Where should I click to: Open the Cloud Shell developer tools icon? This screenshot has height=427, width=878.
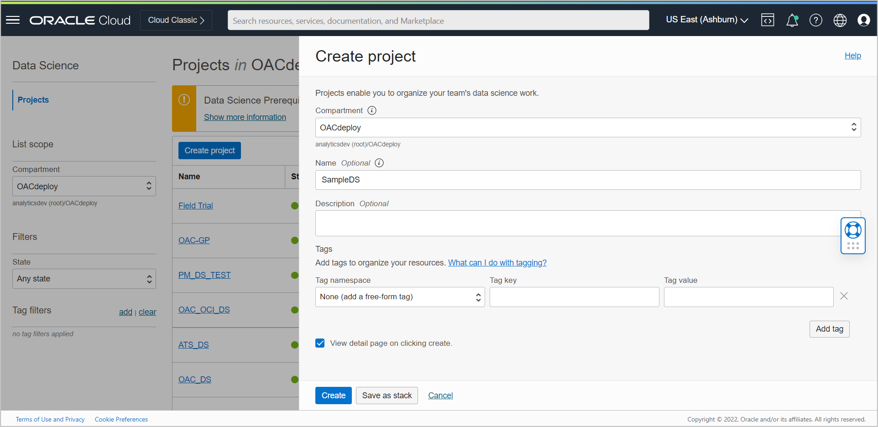click(x=768, y=20)
